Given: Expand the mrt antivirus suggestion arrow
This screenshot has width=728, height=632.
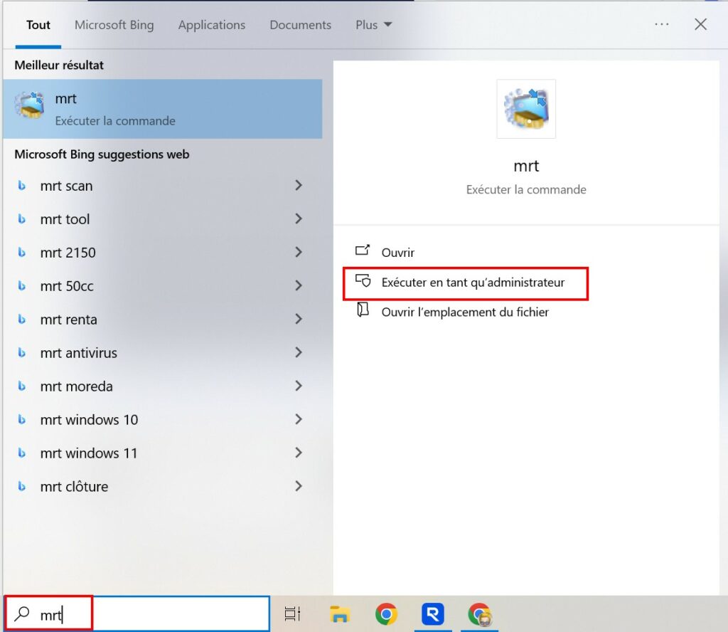Looking at the screenshot, I should pos(299,353).
